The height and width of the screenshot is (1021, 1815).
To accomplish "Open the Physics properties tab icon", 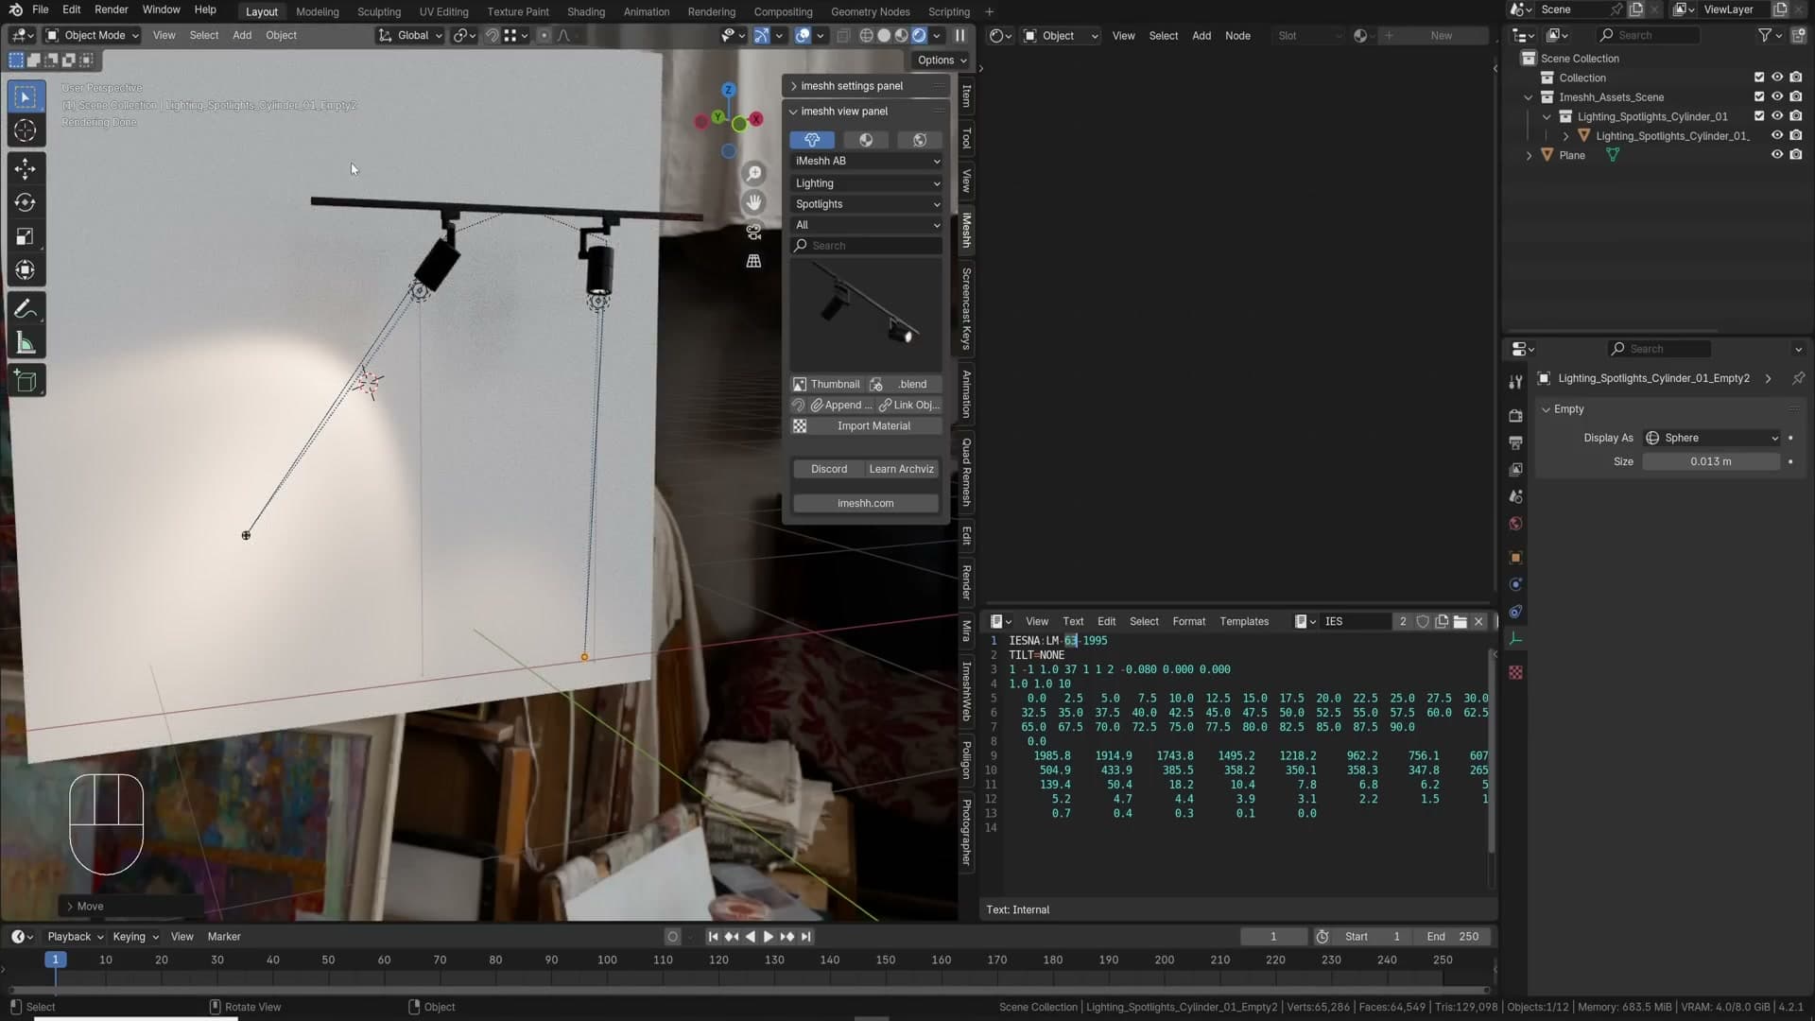I will 1515,584.
